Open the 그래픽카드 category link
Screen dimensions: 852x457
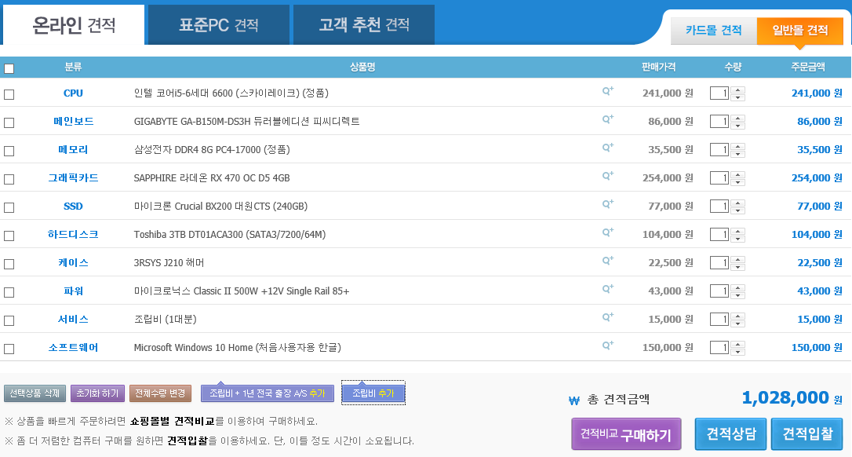74,178
